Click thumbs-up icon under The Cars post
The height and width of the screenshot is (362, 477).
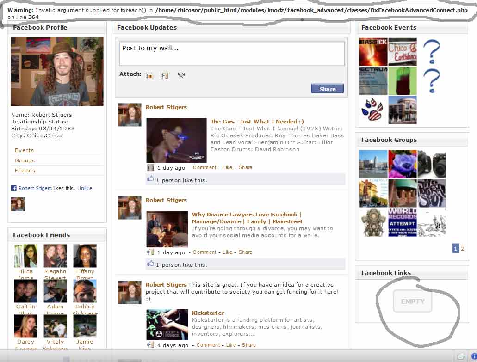pyautogui.click(x=150, y=179)
